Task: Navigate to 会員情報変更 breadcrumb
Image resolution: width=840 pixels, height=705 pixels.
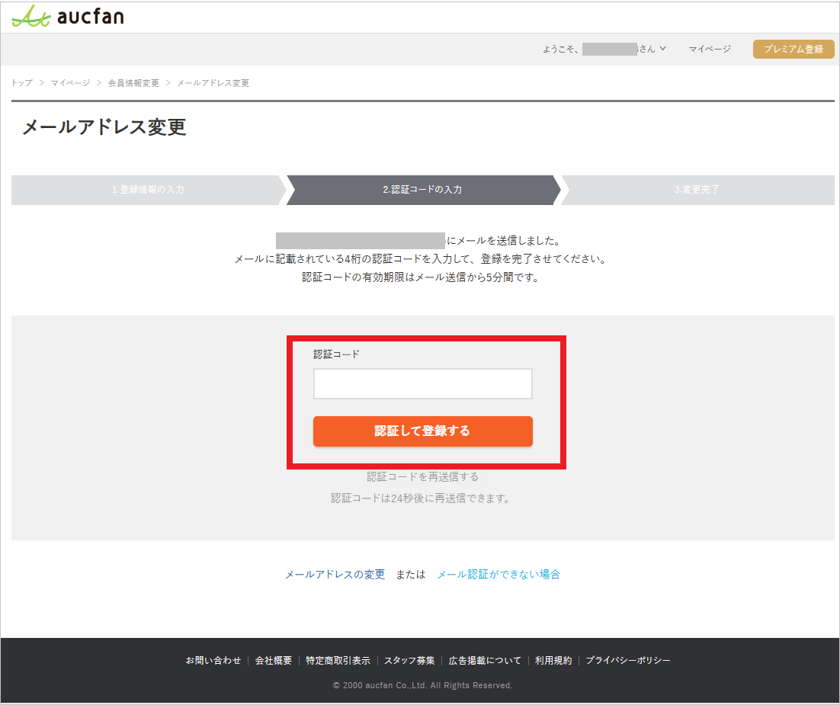Action: click(133, 83)
